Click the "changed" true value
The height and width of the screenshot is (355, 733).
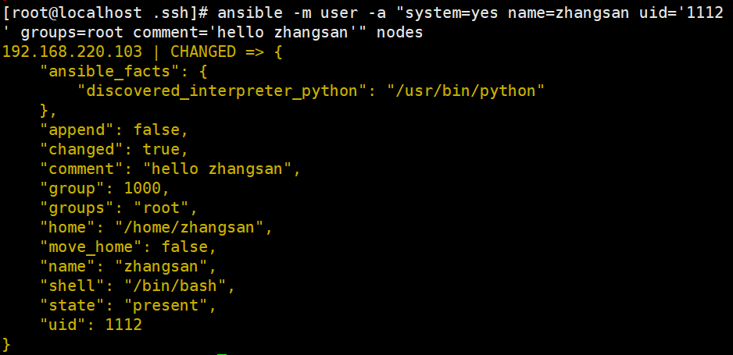[161, 149]
